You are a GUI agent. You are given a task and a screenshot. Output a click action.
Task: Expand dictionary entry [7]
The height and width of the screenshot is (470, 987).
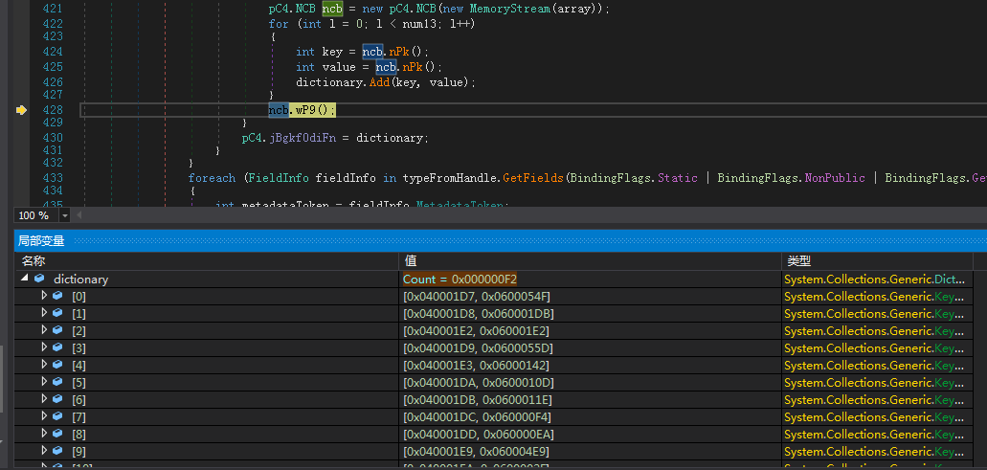tap(44, 416)
